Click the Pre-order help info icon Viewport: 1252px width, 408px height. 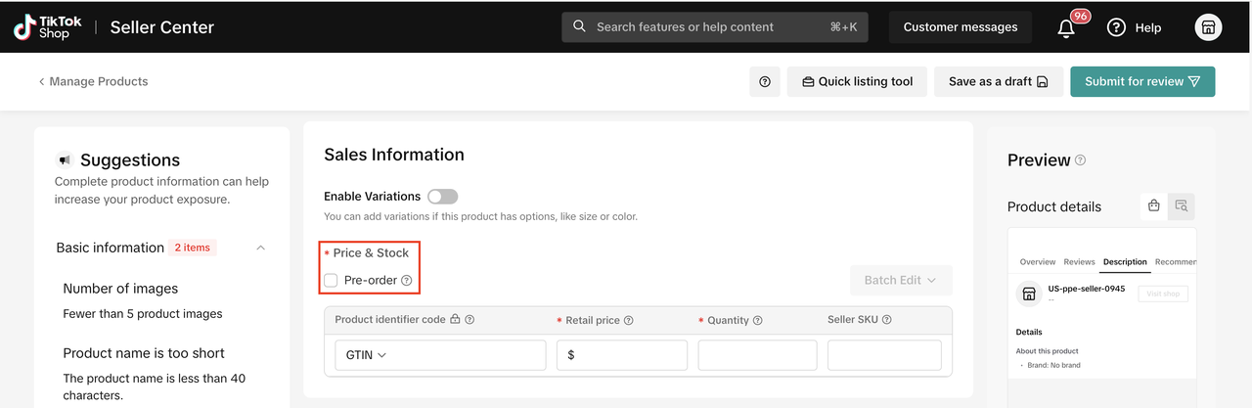pyautogui.click(x=407, y=281)
